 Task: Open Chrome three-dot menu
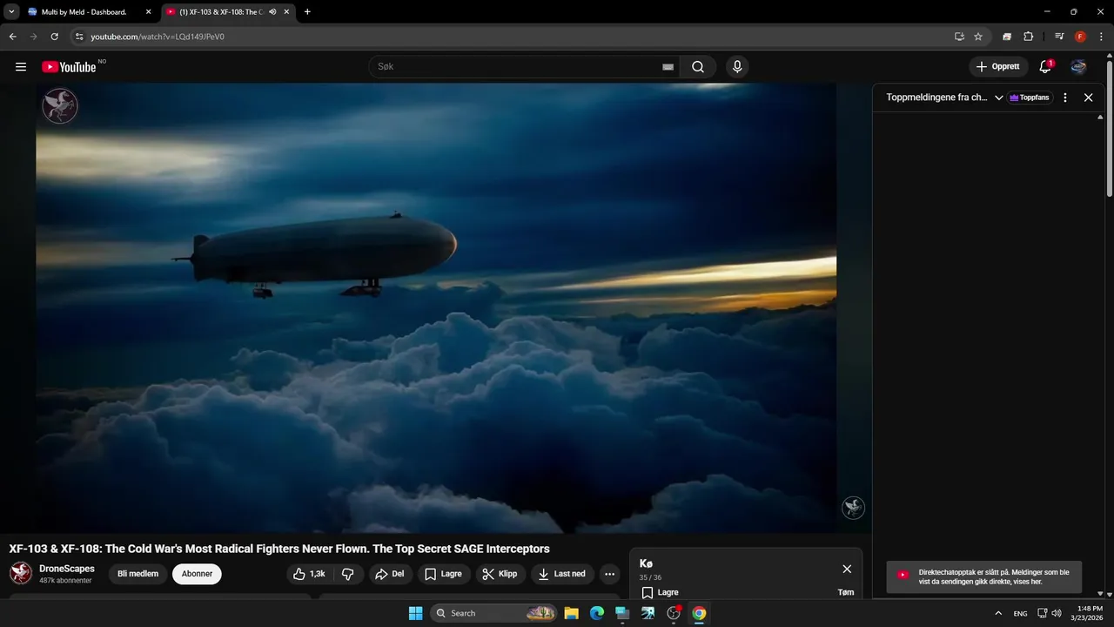click(1101, 37)
